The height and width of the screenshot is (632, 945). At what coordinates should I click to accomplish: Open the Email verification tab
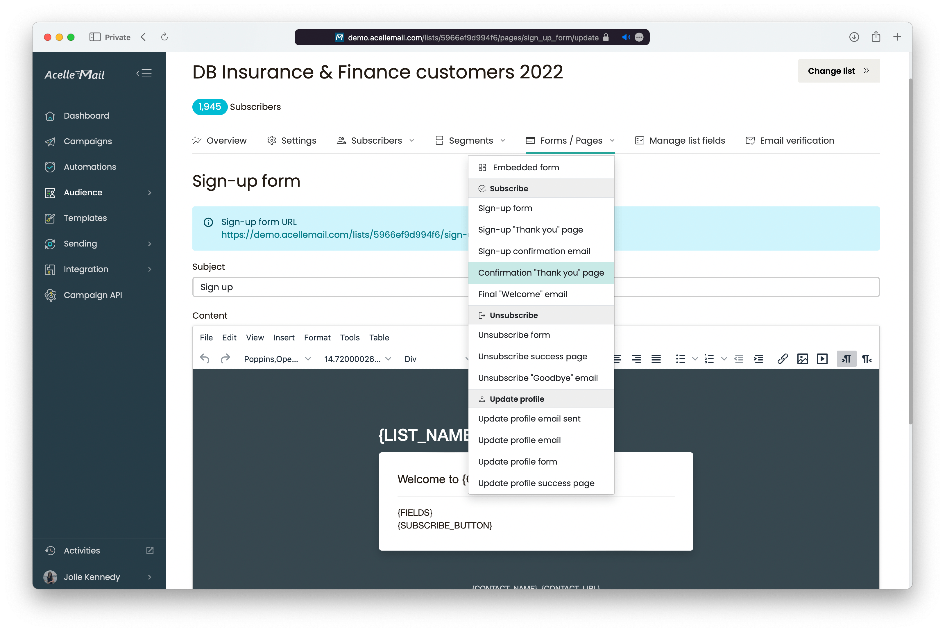790,141
